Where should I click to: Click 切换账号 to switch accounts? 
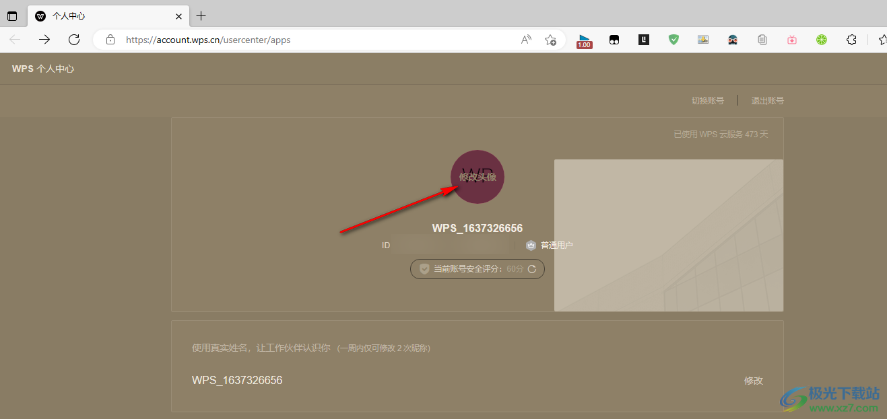coord(707,101)
